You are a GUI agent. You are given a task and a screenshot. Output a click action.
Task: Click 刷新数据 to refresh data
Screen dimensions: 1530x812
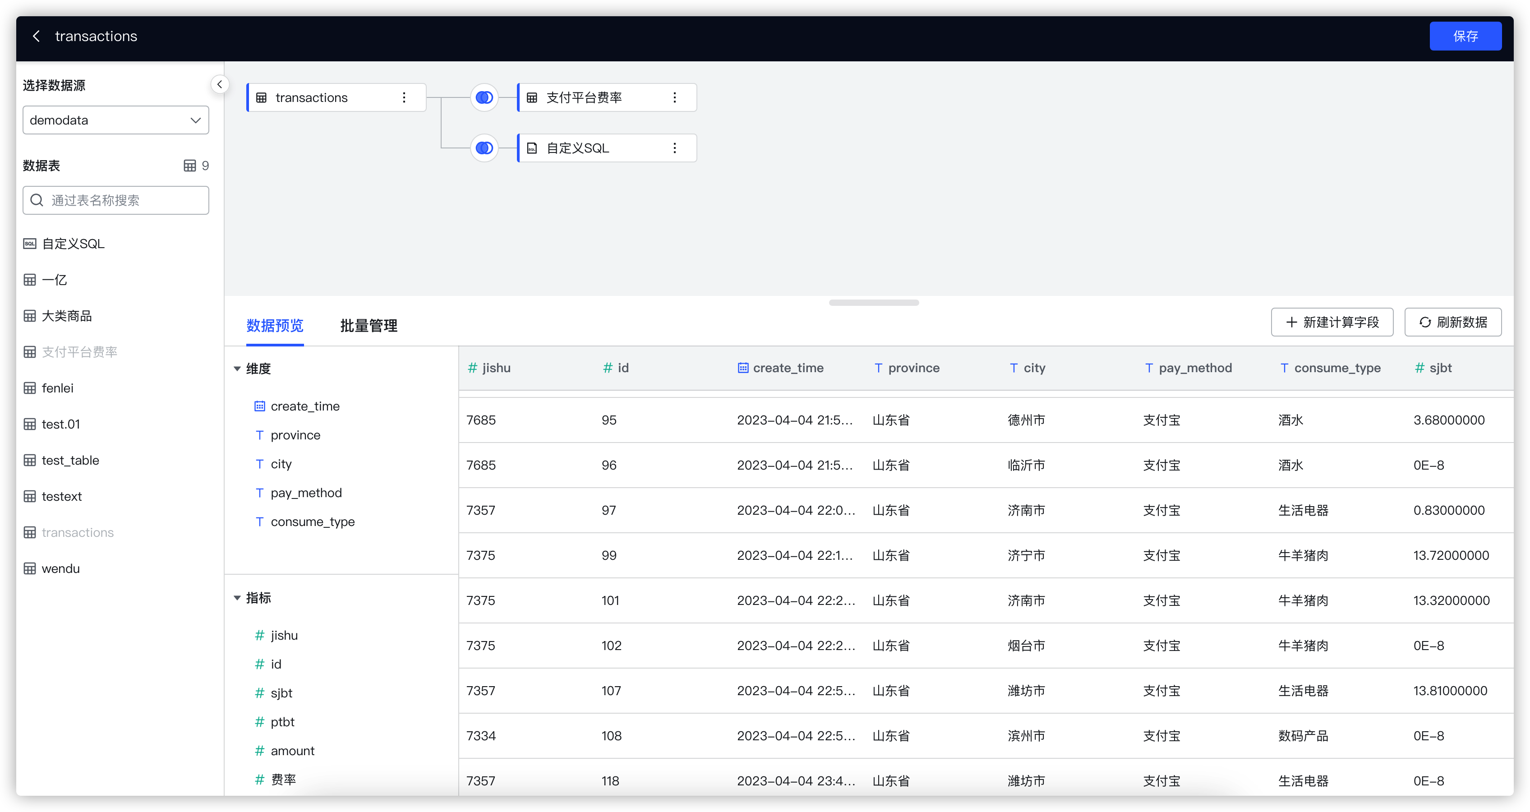1452,322
